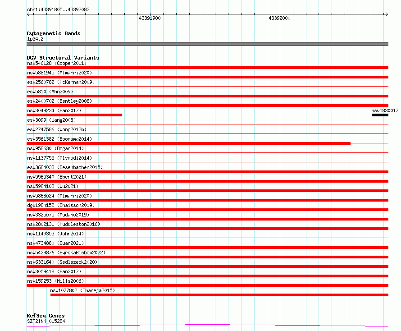Click the right arrow of the ruler

pos(387,14)
